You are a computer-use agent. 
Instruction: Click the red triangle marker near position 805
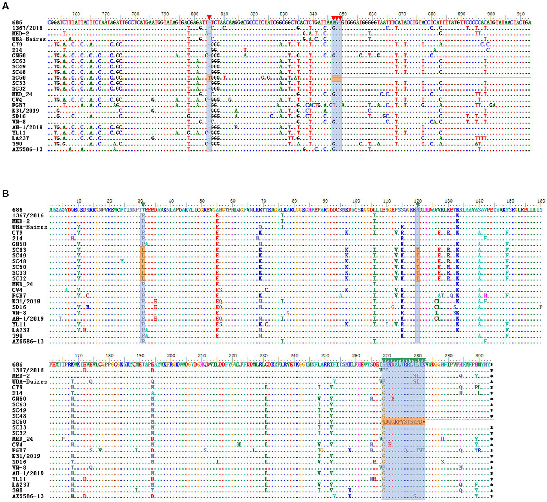pyautogui.click(x=209, y=17)
